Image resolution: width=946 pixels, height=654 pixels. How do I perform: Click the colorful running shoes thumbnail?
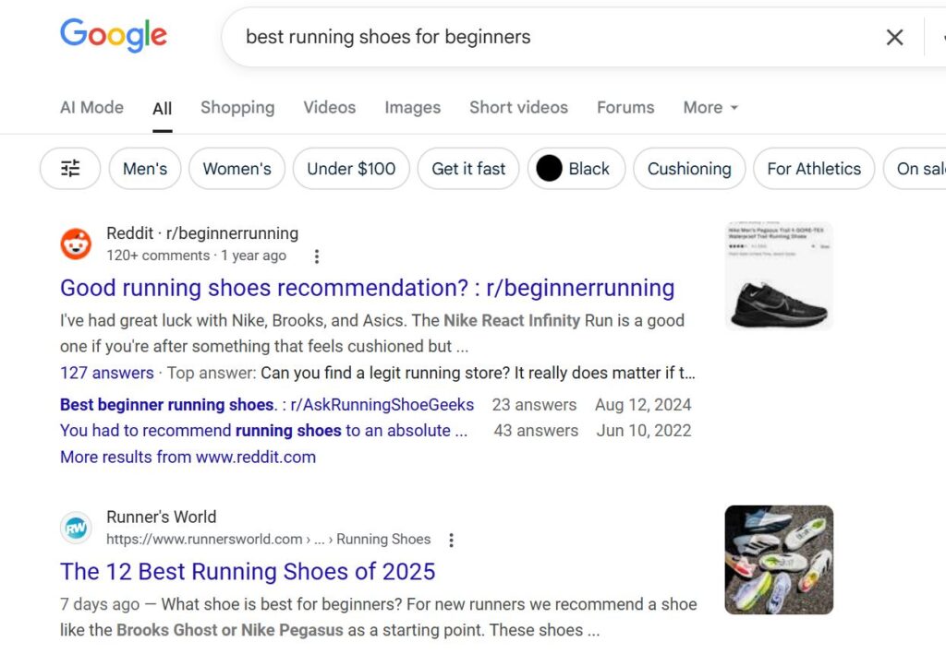(779, 560)
